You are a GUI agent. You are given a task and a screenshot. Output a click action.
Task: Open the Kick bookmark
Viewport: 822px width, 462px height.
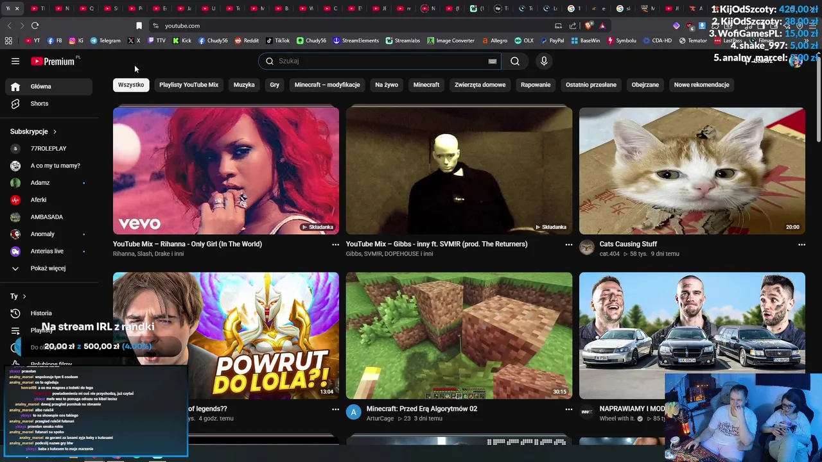click(182, 40)
